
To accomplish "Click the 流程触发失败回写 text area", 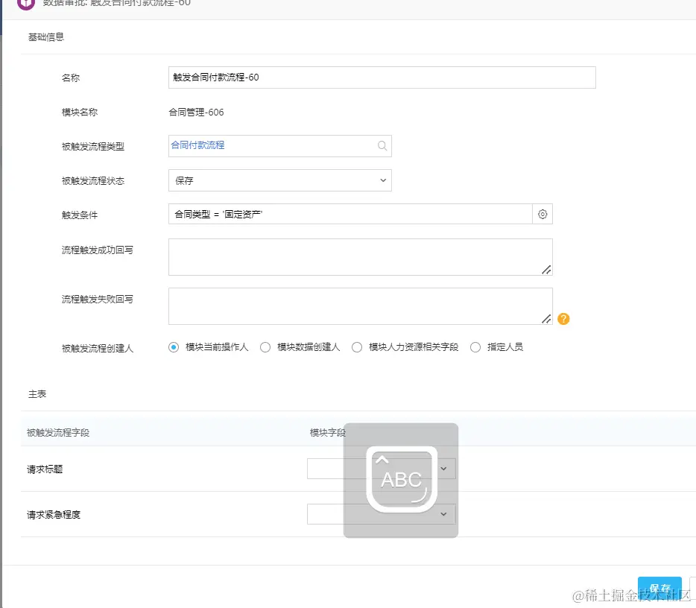I will coord(361,306).
